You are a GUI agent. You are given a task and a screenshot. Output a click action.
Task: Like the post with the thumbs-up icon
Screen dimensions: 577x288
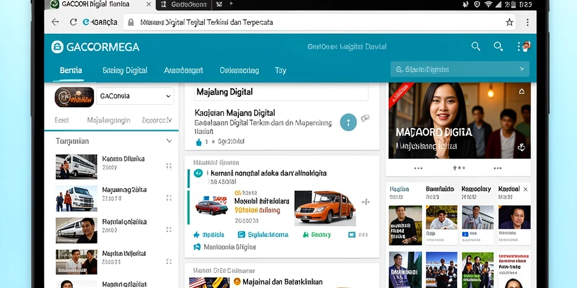point(199,142)
